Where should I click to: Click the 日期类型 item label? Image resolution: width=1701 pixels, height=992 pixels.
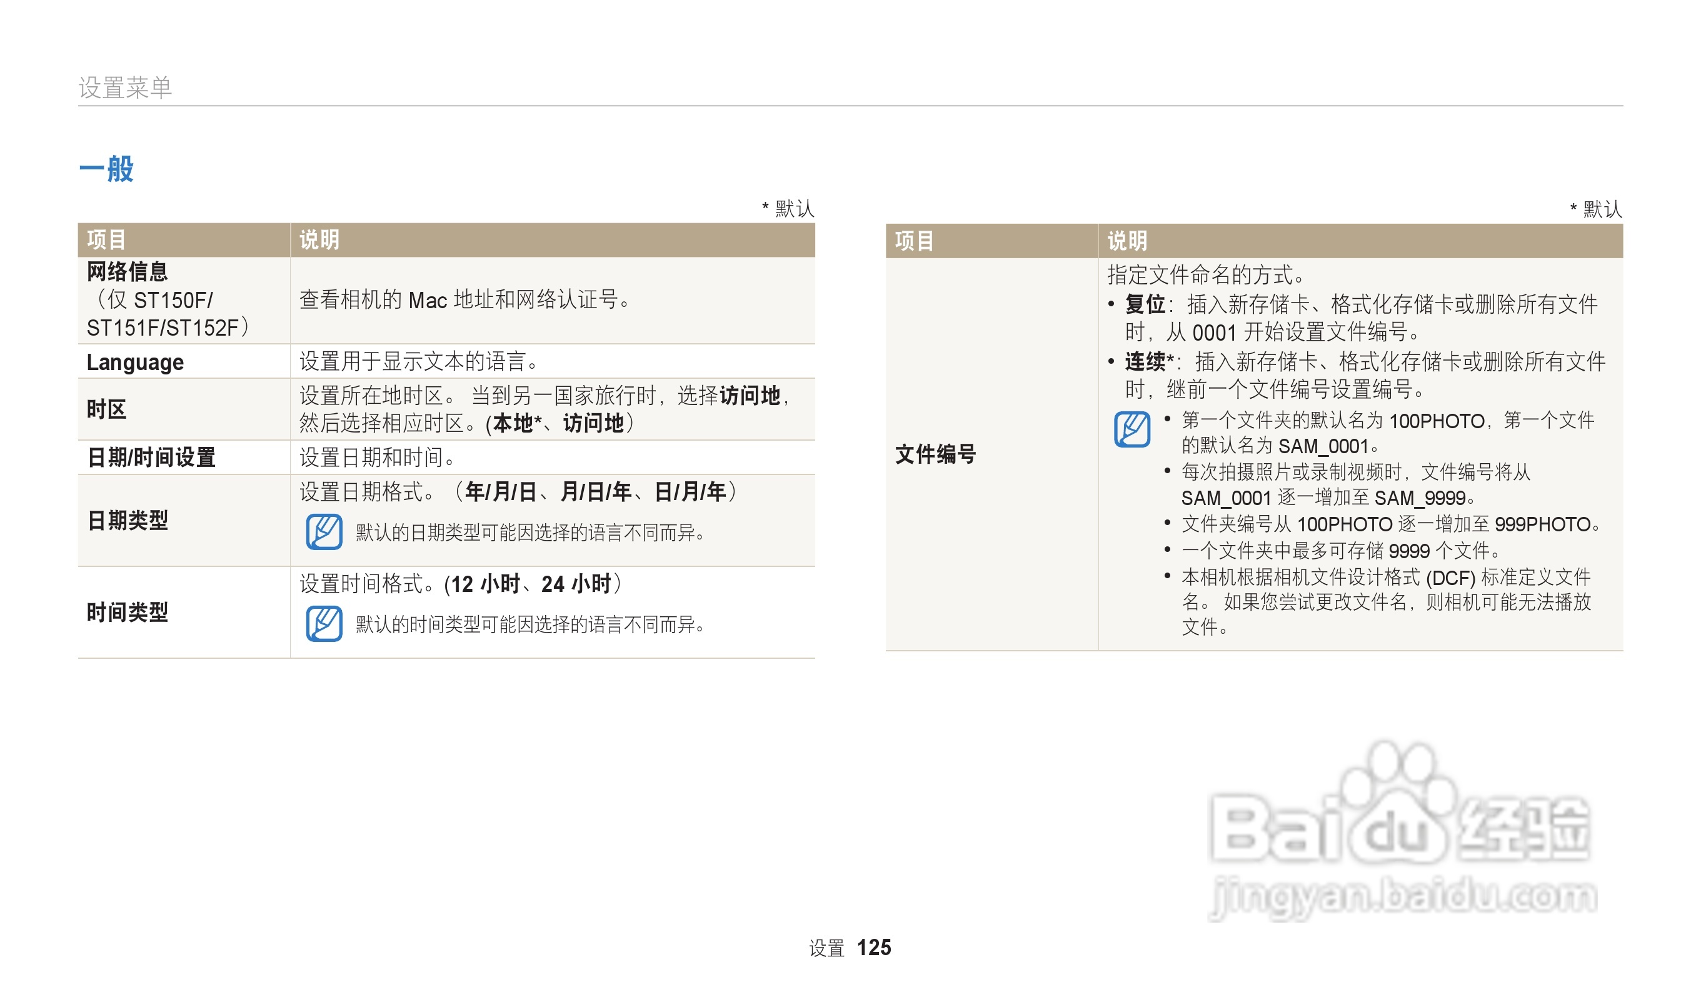tap(128, 520)
